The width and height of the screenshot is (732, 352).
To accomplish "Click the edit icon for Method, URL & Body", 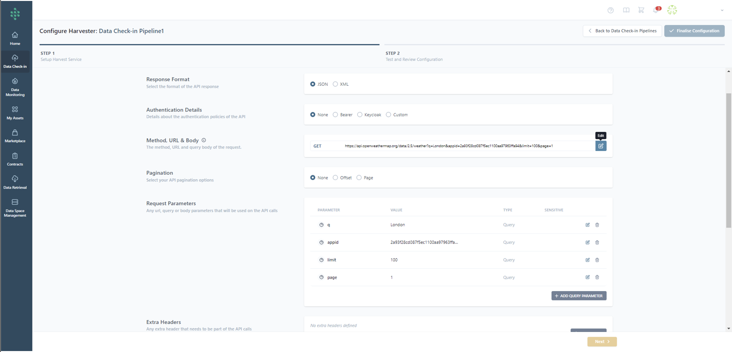I will [x=601, y=146].
